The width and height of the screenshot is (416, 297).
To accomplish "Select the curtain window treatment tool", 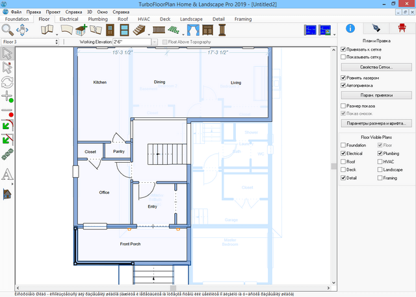I will (x=193, y=30).
